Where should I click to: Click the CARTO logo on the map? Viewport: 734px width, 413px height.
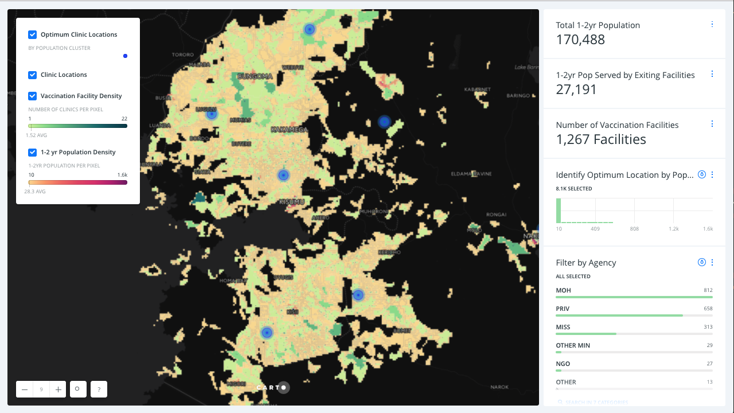(x=272, y=388)
